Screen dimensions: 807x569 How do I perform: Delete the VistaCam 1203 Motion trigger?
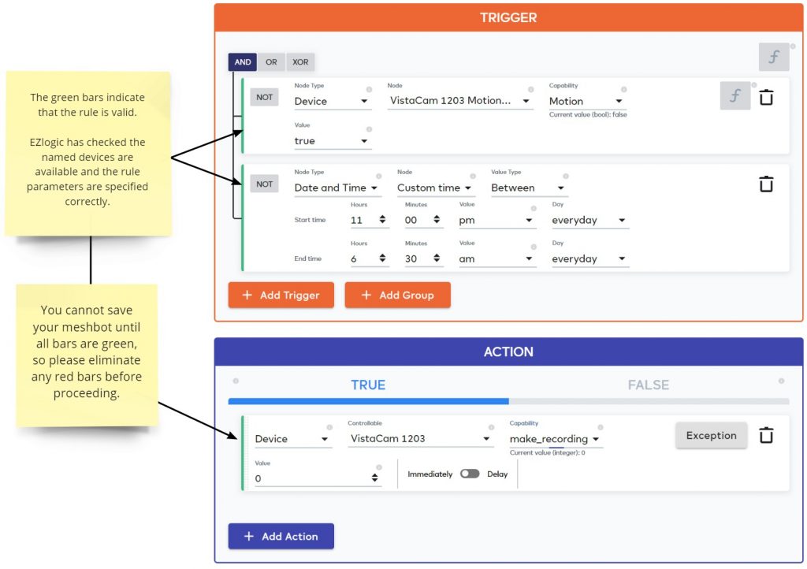[766, 95]
